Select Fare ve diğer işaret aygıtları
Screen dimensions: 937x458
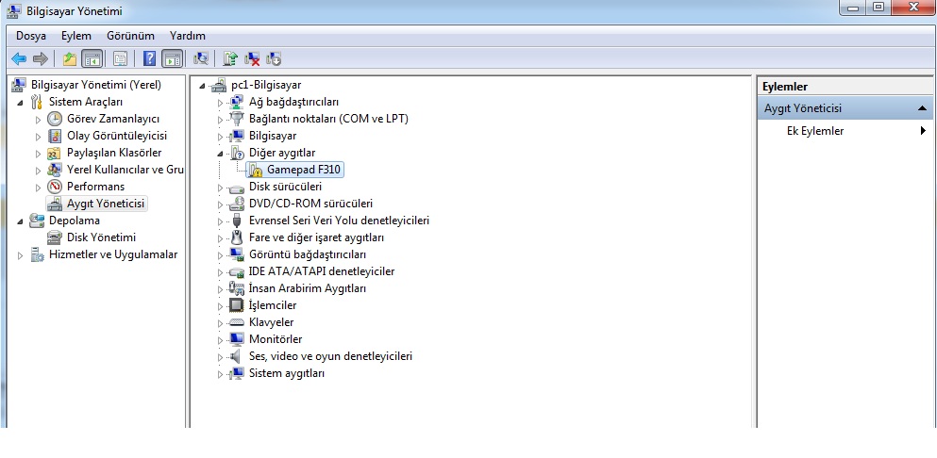click(316, 237)
